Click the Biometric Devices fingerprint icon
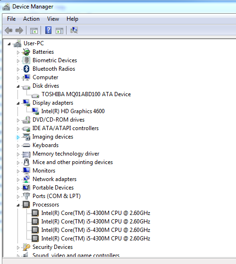Viewport: 236px width, 264px height. (26, 60)
